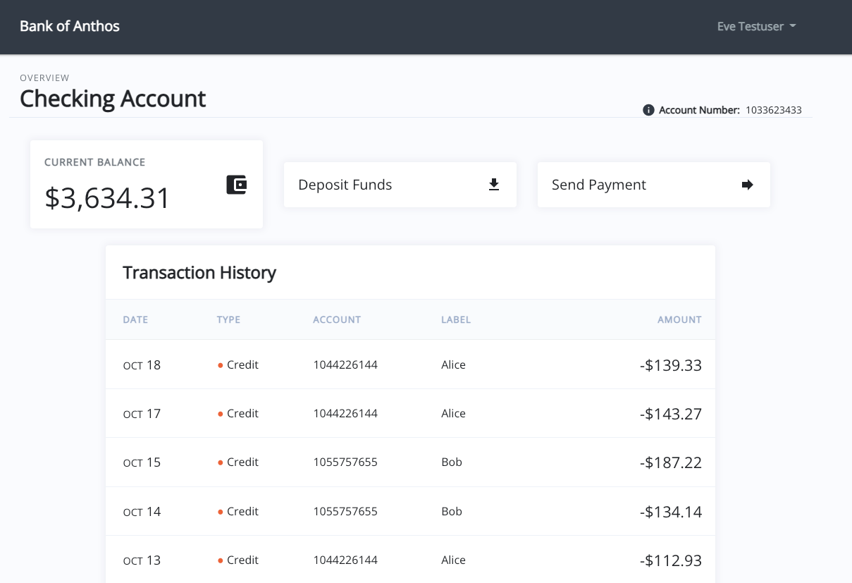Click the TYPE column header
852x583 pixels.
click(x=228, y=319)
